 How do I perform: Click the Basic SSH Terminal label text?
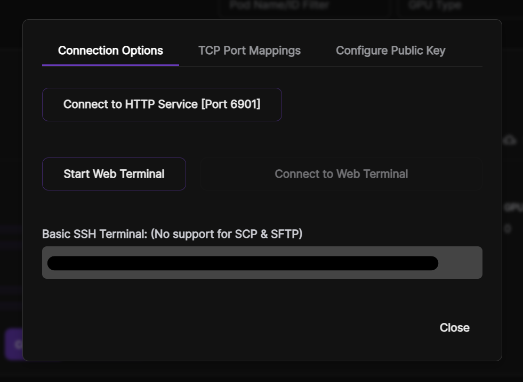click(172, 234)
